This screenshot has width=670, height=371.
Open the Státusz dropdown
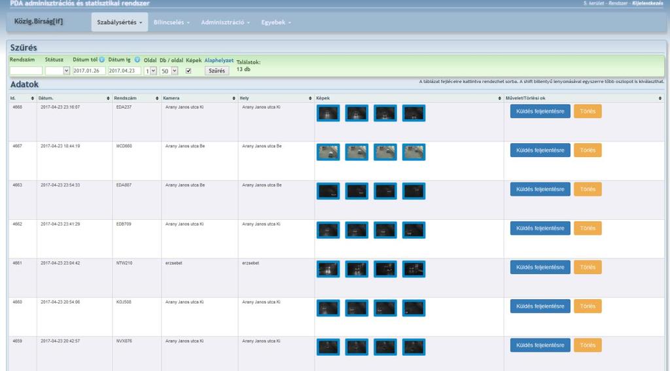point(58,71)
